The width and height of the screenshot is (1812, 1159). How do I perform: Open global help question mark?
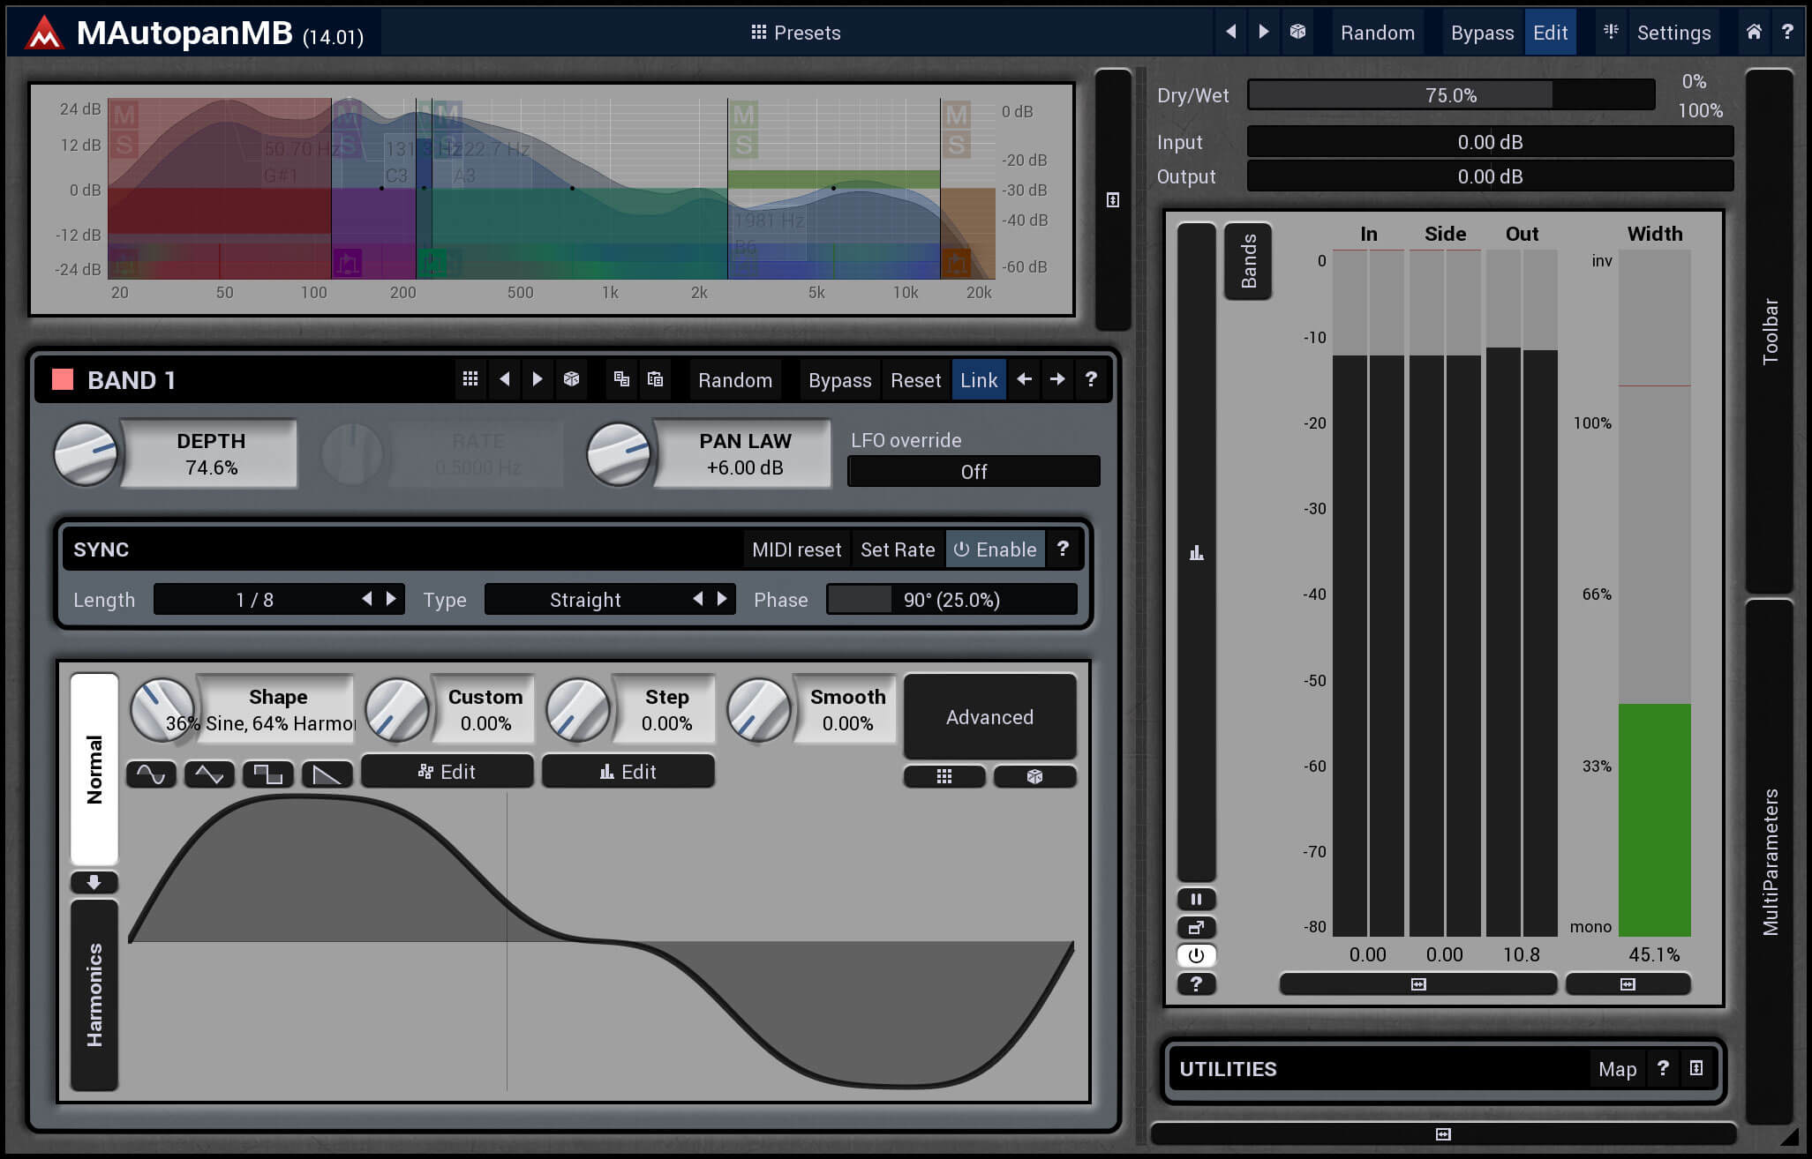coord(1787,33)
